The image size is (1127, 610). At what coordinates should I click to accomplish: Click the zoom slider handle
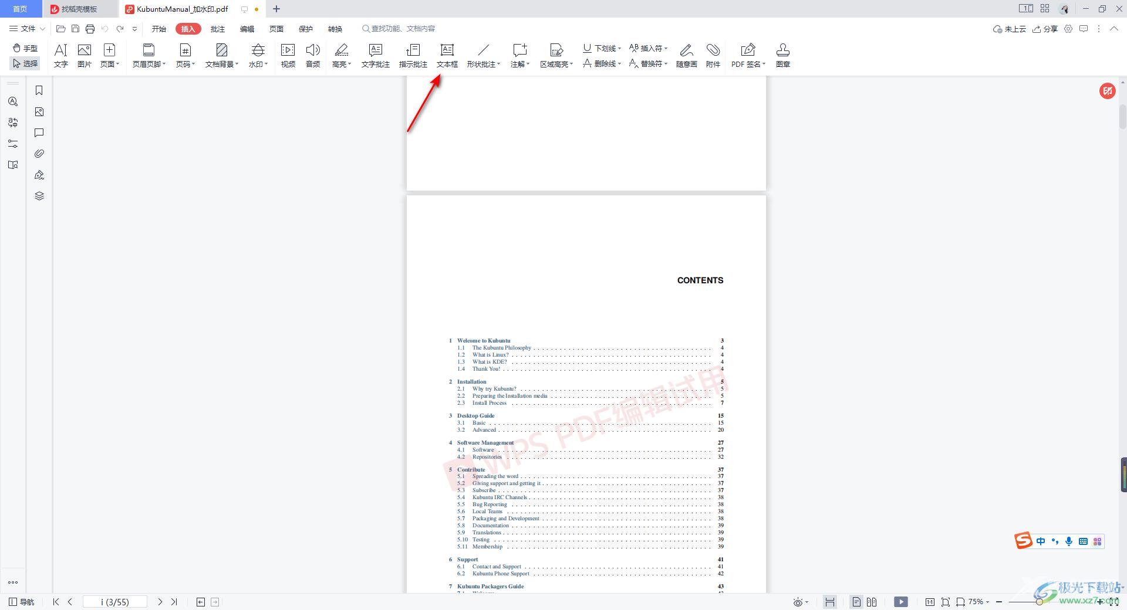(1039, 602)
